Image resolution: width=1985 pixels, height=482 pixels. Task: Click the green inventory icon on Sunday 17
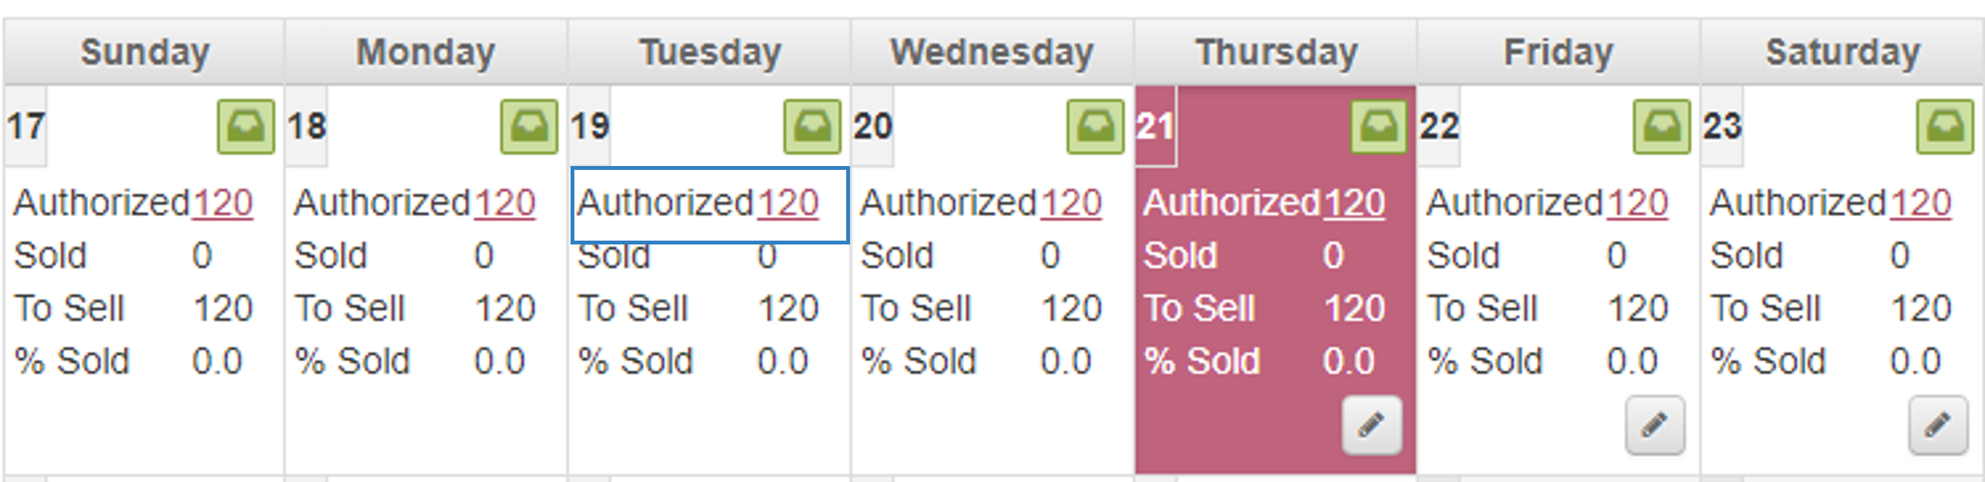point(246,127)
